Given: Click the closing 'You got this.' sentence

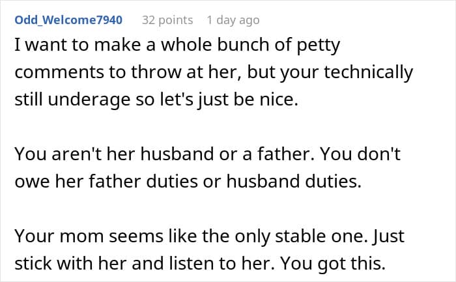Looking at the screenshot, I should coord(333,263).
